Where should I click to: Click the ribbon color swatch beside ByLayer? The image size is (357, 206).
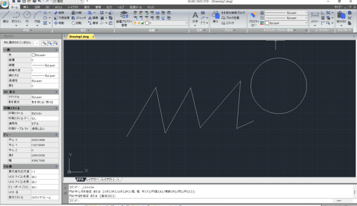coord(267,23)
